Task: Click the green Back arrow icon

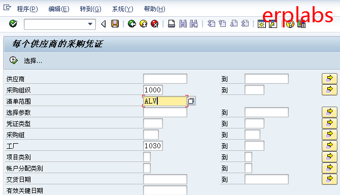Action: pos(132,24)
